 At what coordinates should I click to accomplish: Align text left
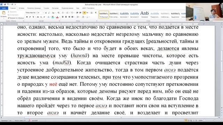(63, 17)
